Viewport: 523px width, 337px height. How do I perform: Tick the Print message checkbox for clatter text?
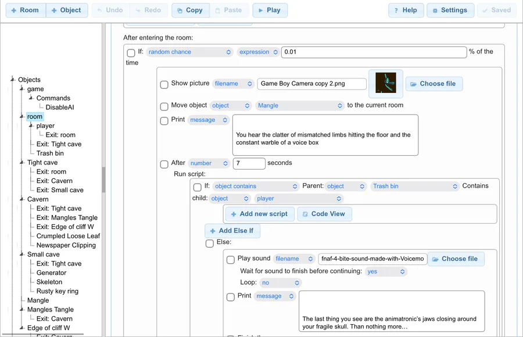point(164,121)
